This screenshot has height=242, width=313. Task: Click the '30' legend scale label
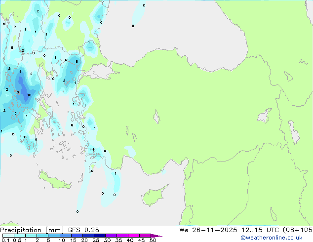coord(107,240)
